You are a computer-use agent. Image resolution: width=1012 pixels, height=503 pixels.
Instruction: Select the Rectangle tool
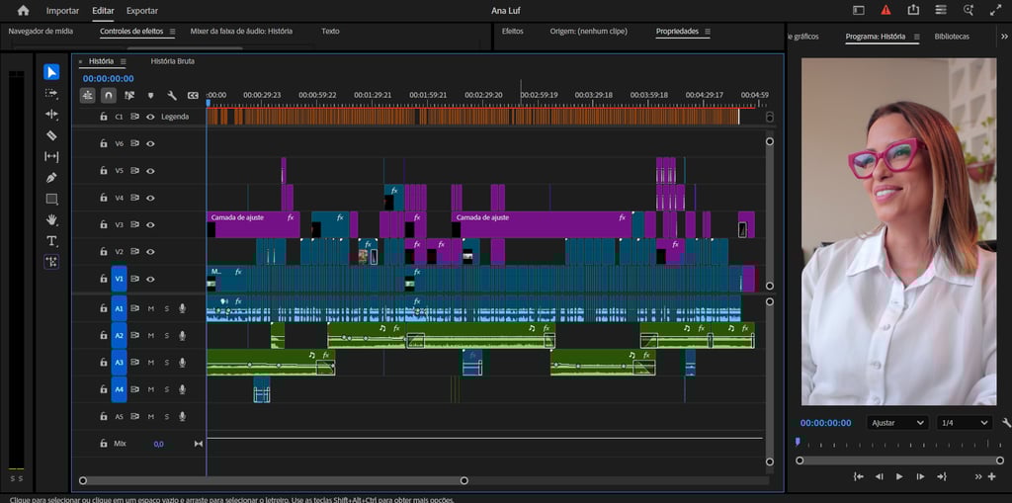51,199
